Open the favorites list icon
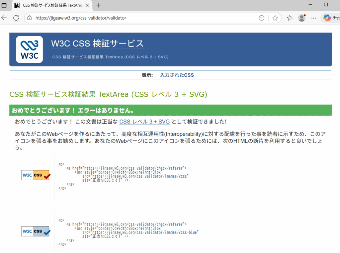This screenshot has width=340, height=253. pyautogui.click(x=289, y=18)
